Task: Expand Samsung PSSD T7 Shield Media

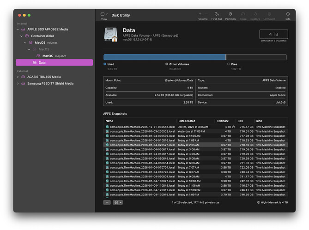Action: coord(18,83)
